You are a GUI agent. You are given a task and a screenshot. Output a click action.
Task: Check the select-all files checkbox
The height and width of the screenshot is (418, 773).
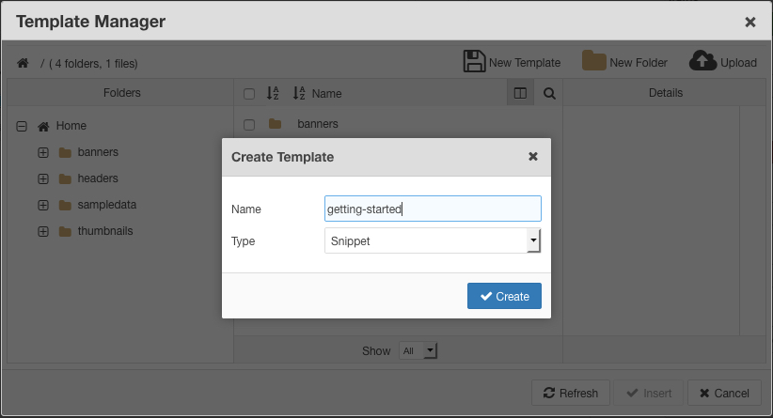249,94
